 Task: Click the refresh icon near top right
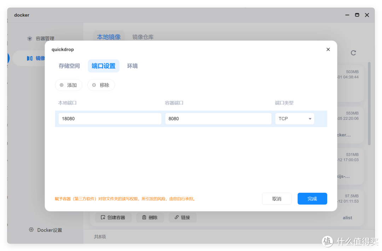click(353, 53)
